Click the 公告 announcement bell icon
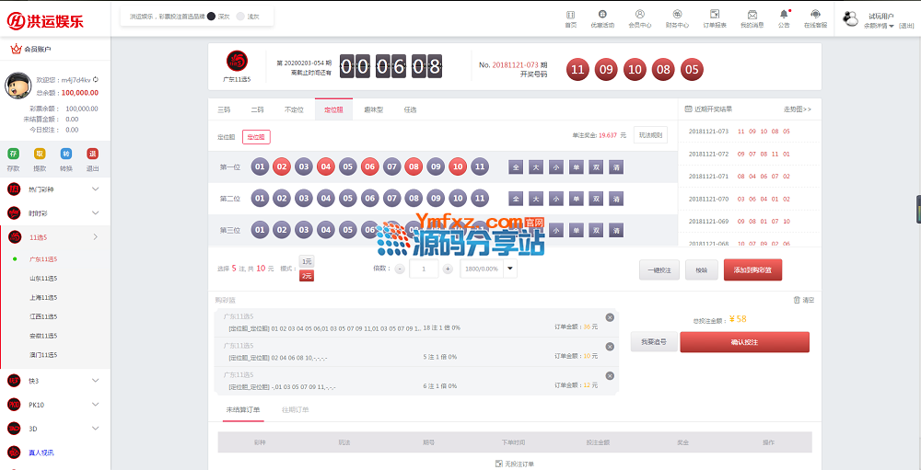The height and width of the screenshot is (470, 921). (784, 16)
